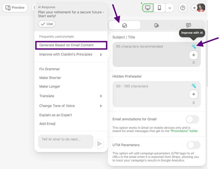The height and width of the screenshot is (169, 219).
Task: Click the Subject / Title label
Action: 124,37
